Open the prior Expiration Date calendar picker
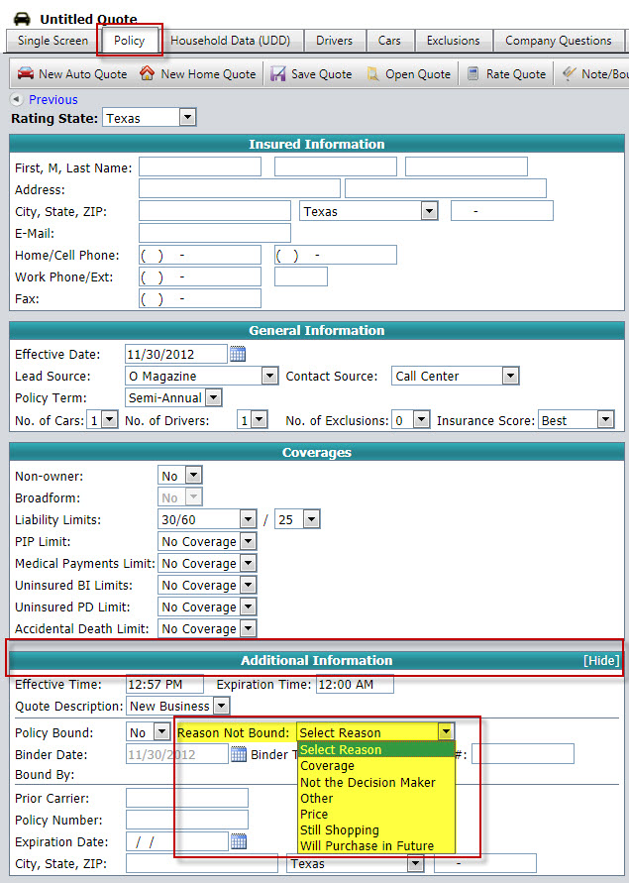 tap(239, 841)
